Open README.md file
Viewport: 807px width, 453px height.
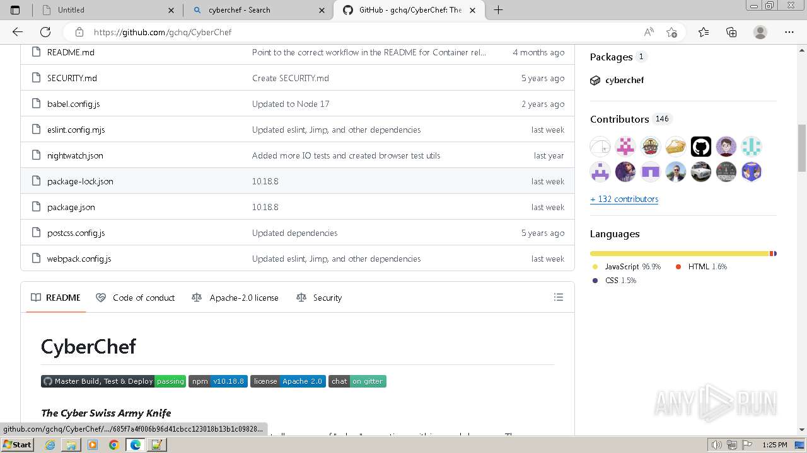tap(71, 52)
